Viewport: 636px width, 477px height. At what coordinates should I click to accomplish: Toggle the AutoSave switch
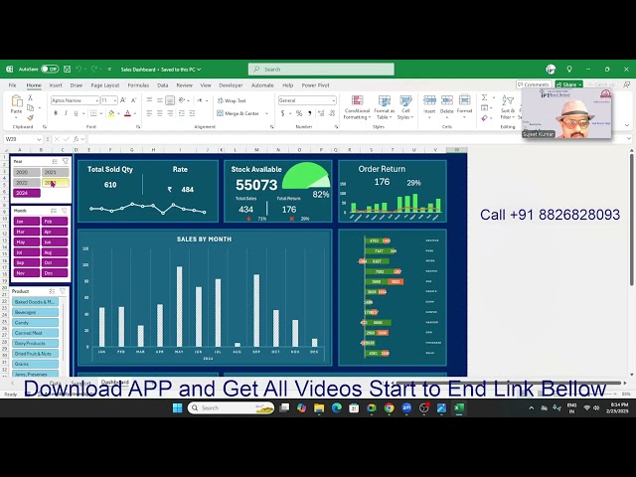pos(50,70)
